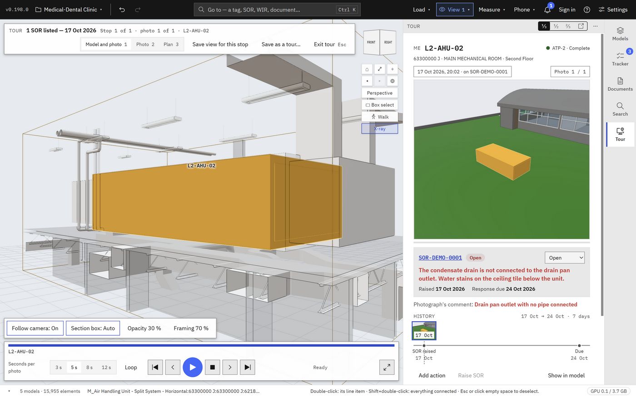This screenshot has width=636, height=397.
Task: Toggle Follow camera: On
Action: (35, 328)
